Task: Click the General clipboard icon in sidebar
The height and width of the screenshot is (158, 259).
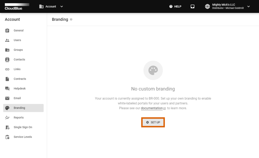Action: [7, 31]
